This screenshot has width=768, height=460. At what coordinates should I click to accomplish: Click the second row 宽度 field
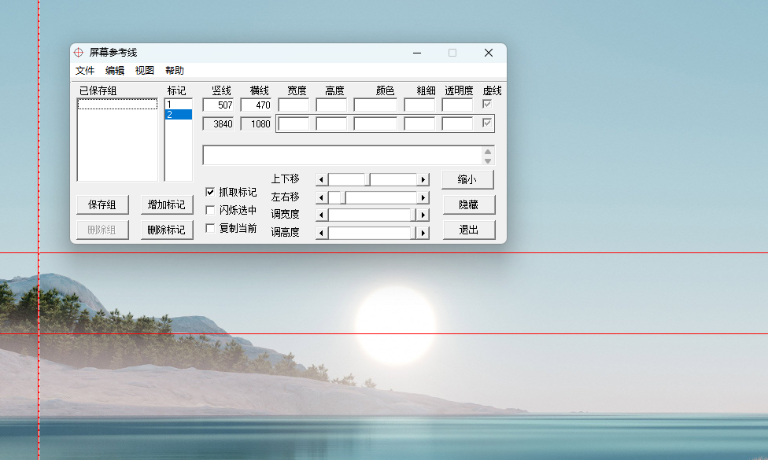pyautogui.click(x=294, y=123)
